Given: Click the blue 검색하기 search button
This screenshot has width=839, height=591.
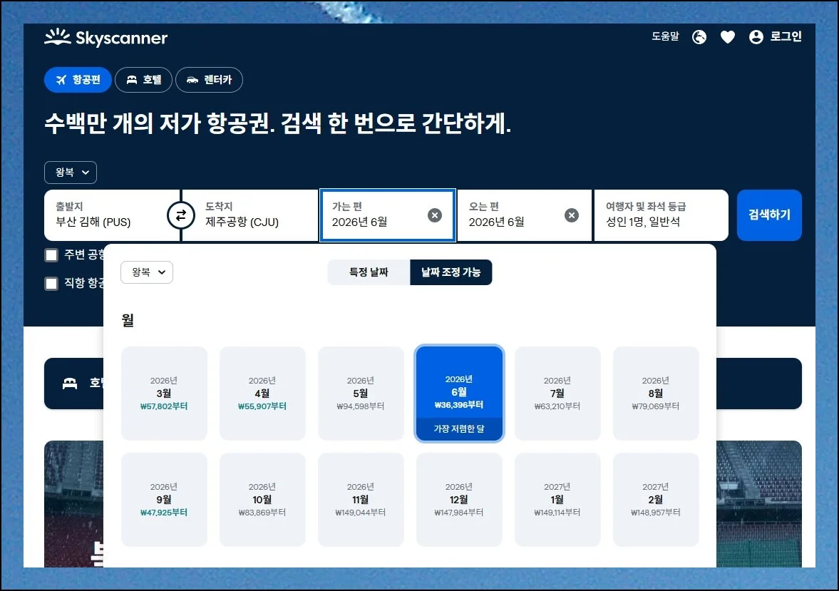Looking at the screenshot, I should [769, 215].
